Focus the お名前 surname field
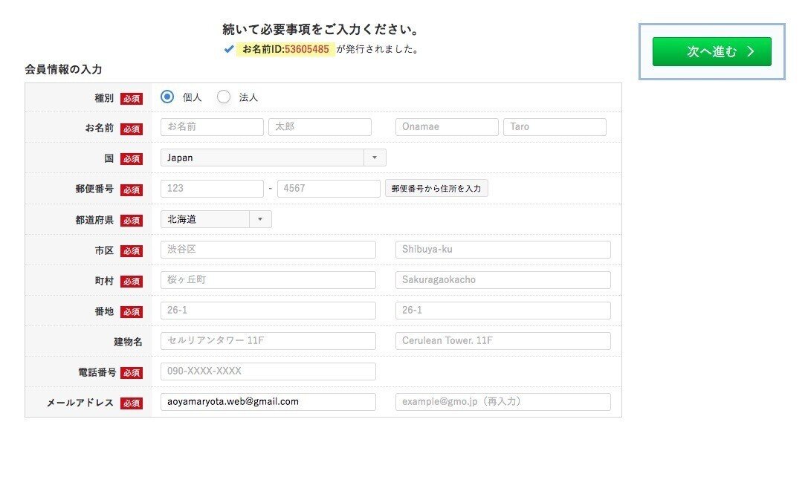The image size is (808, 477). tap(212, 127)
